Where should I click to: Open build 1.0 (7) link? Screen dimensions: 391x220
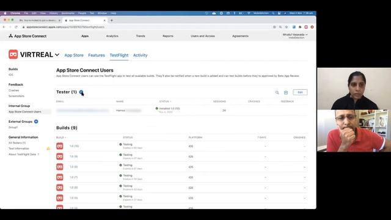[x=73, y=177]
